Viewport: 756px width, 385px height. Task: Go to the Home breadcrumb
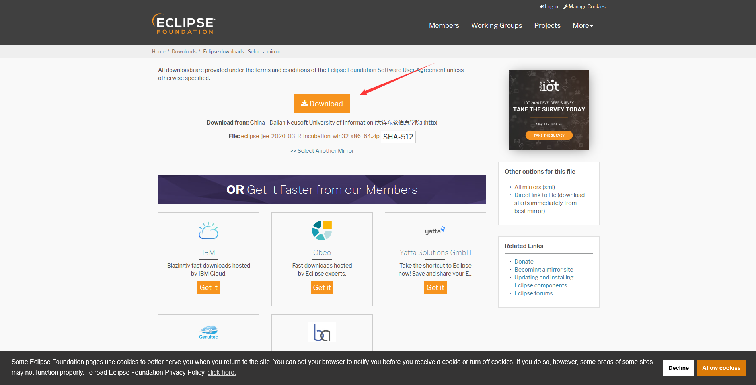(158, 52)
